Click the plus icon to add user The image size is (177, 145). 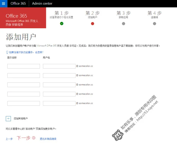coord(8,119)
